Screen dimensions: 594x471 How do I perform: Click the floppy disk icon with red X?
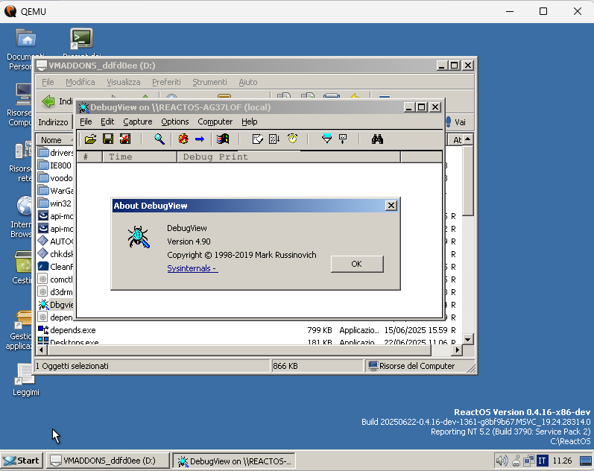[125, 139]
